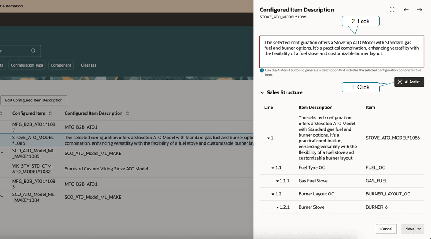Click the Cancel button
This screenshot has height=239, width=431.
[386, 229]
